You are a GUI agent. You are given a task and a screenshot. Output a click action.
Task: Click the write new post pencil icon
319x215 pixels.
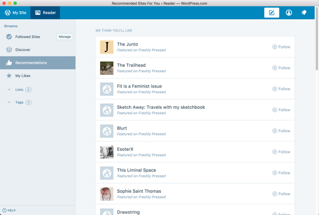[272, 13]
